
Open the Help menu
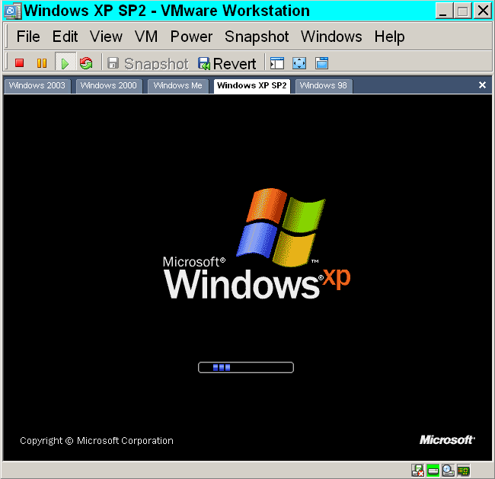point(389,37)
